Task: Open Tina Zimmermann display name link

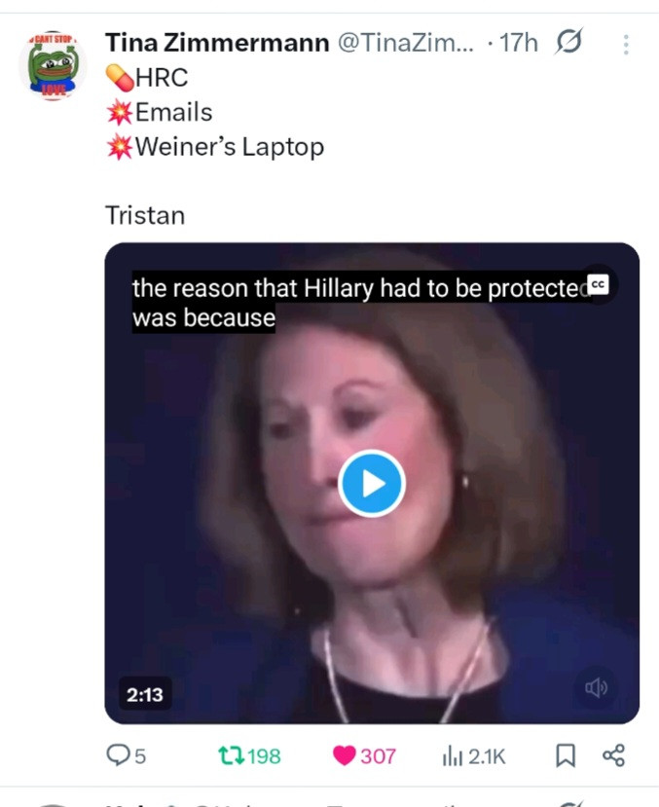Action: click(217, 42)
